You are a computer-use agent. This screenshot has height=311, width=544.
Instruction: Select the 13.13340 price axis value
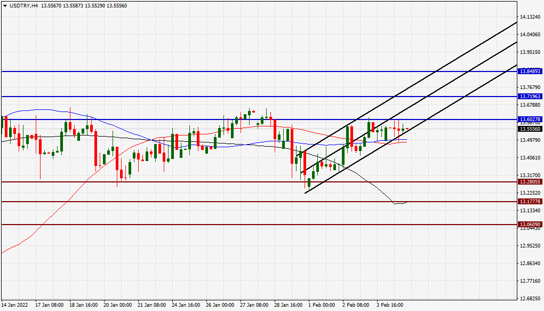[530, 210]
